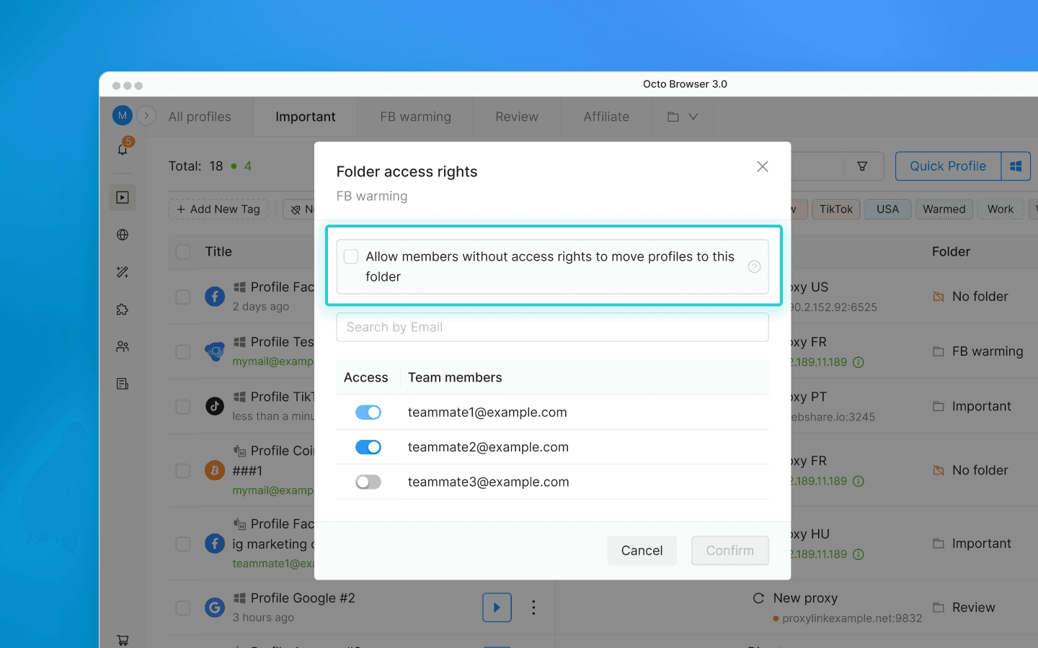Screen dimensions: 1038x648
Task: Select all profiles with the Title header checkbox
Action: tap(183, 252)
